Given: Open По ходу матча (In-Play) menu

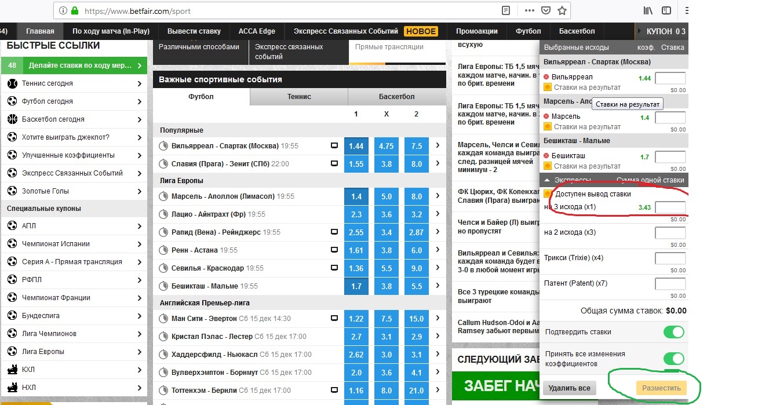Looking at the screenshot, I should (x=111, y=31).
